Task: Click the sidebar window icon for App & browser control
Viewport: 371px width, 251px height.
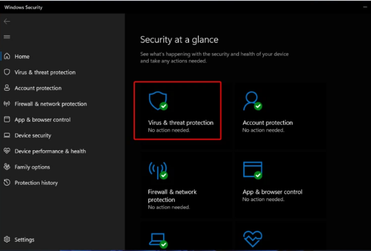Action: pyautogui.click(x=7, y=119)
